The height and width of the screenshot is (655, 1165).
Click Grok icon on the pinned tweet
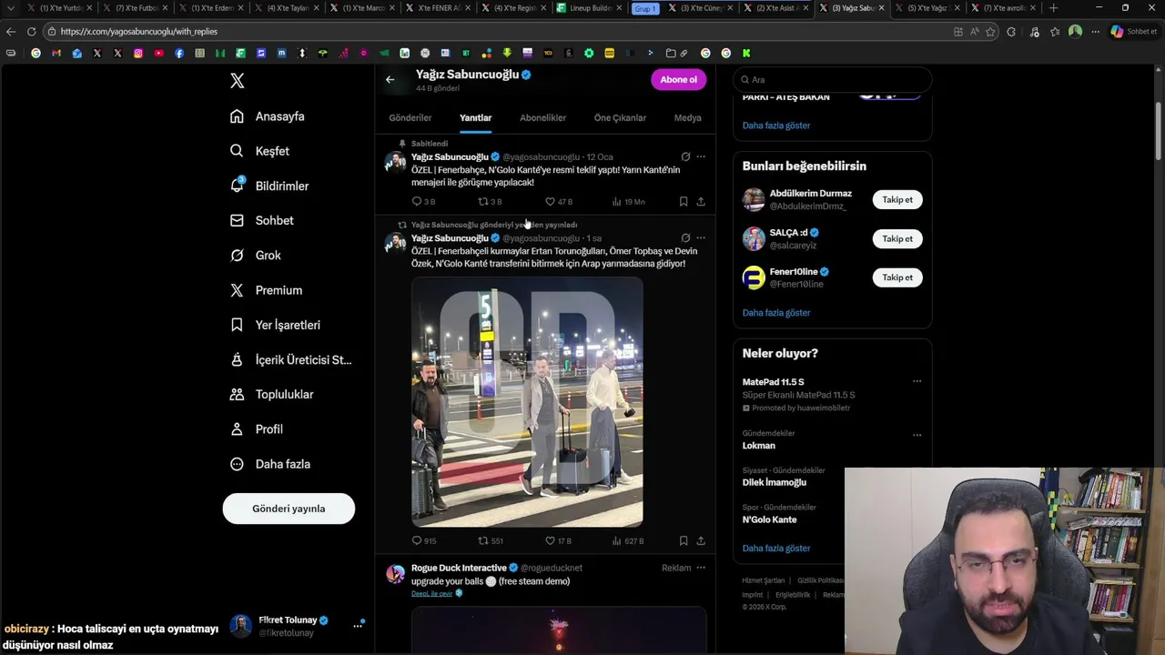point(685,157)
